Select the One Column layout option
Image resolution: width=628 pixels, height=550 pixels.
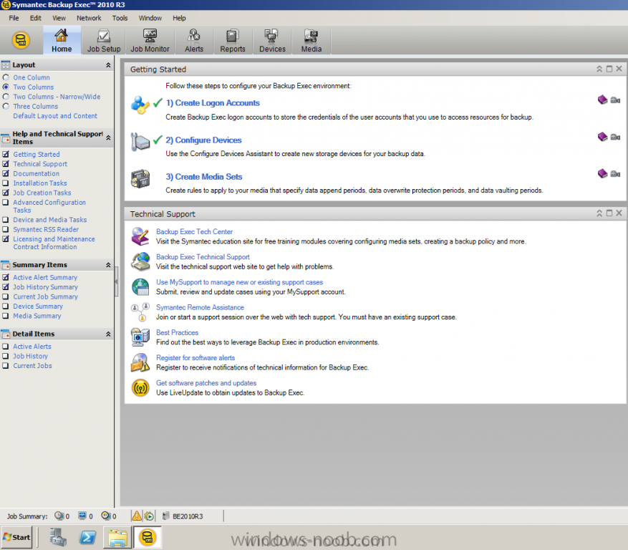point(6,77)
